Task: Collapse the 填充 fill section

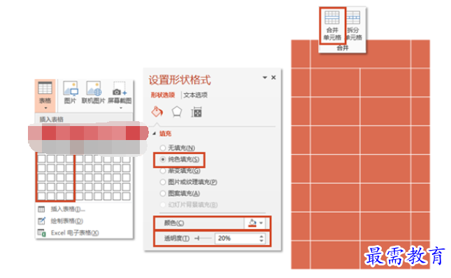Action: coord(155,133)
